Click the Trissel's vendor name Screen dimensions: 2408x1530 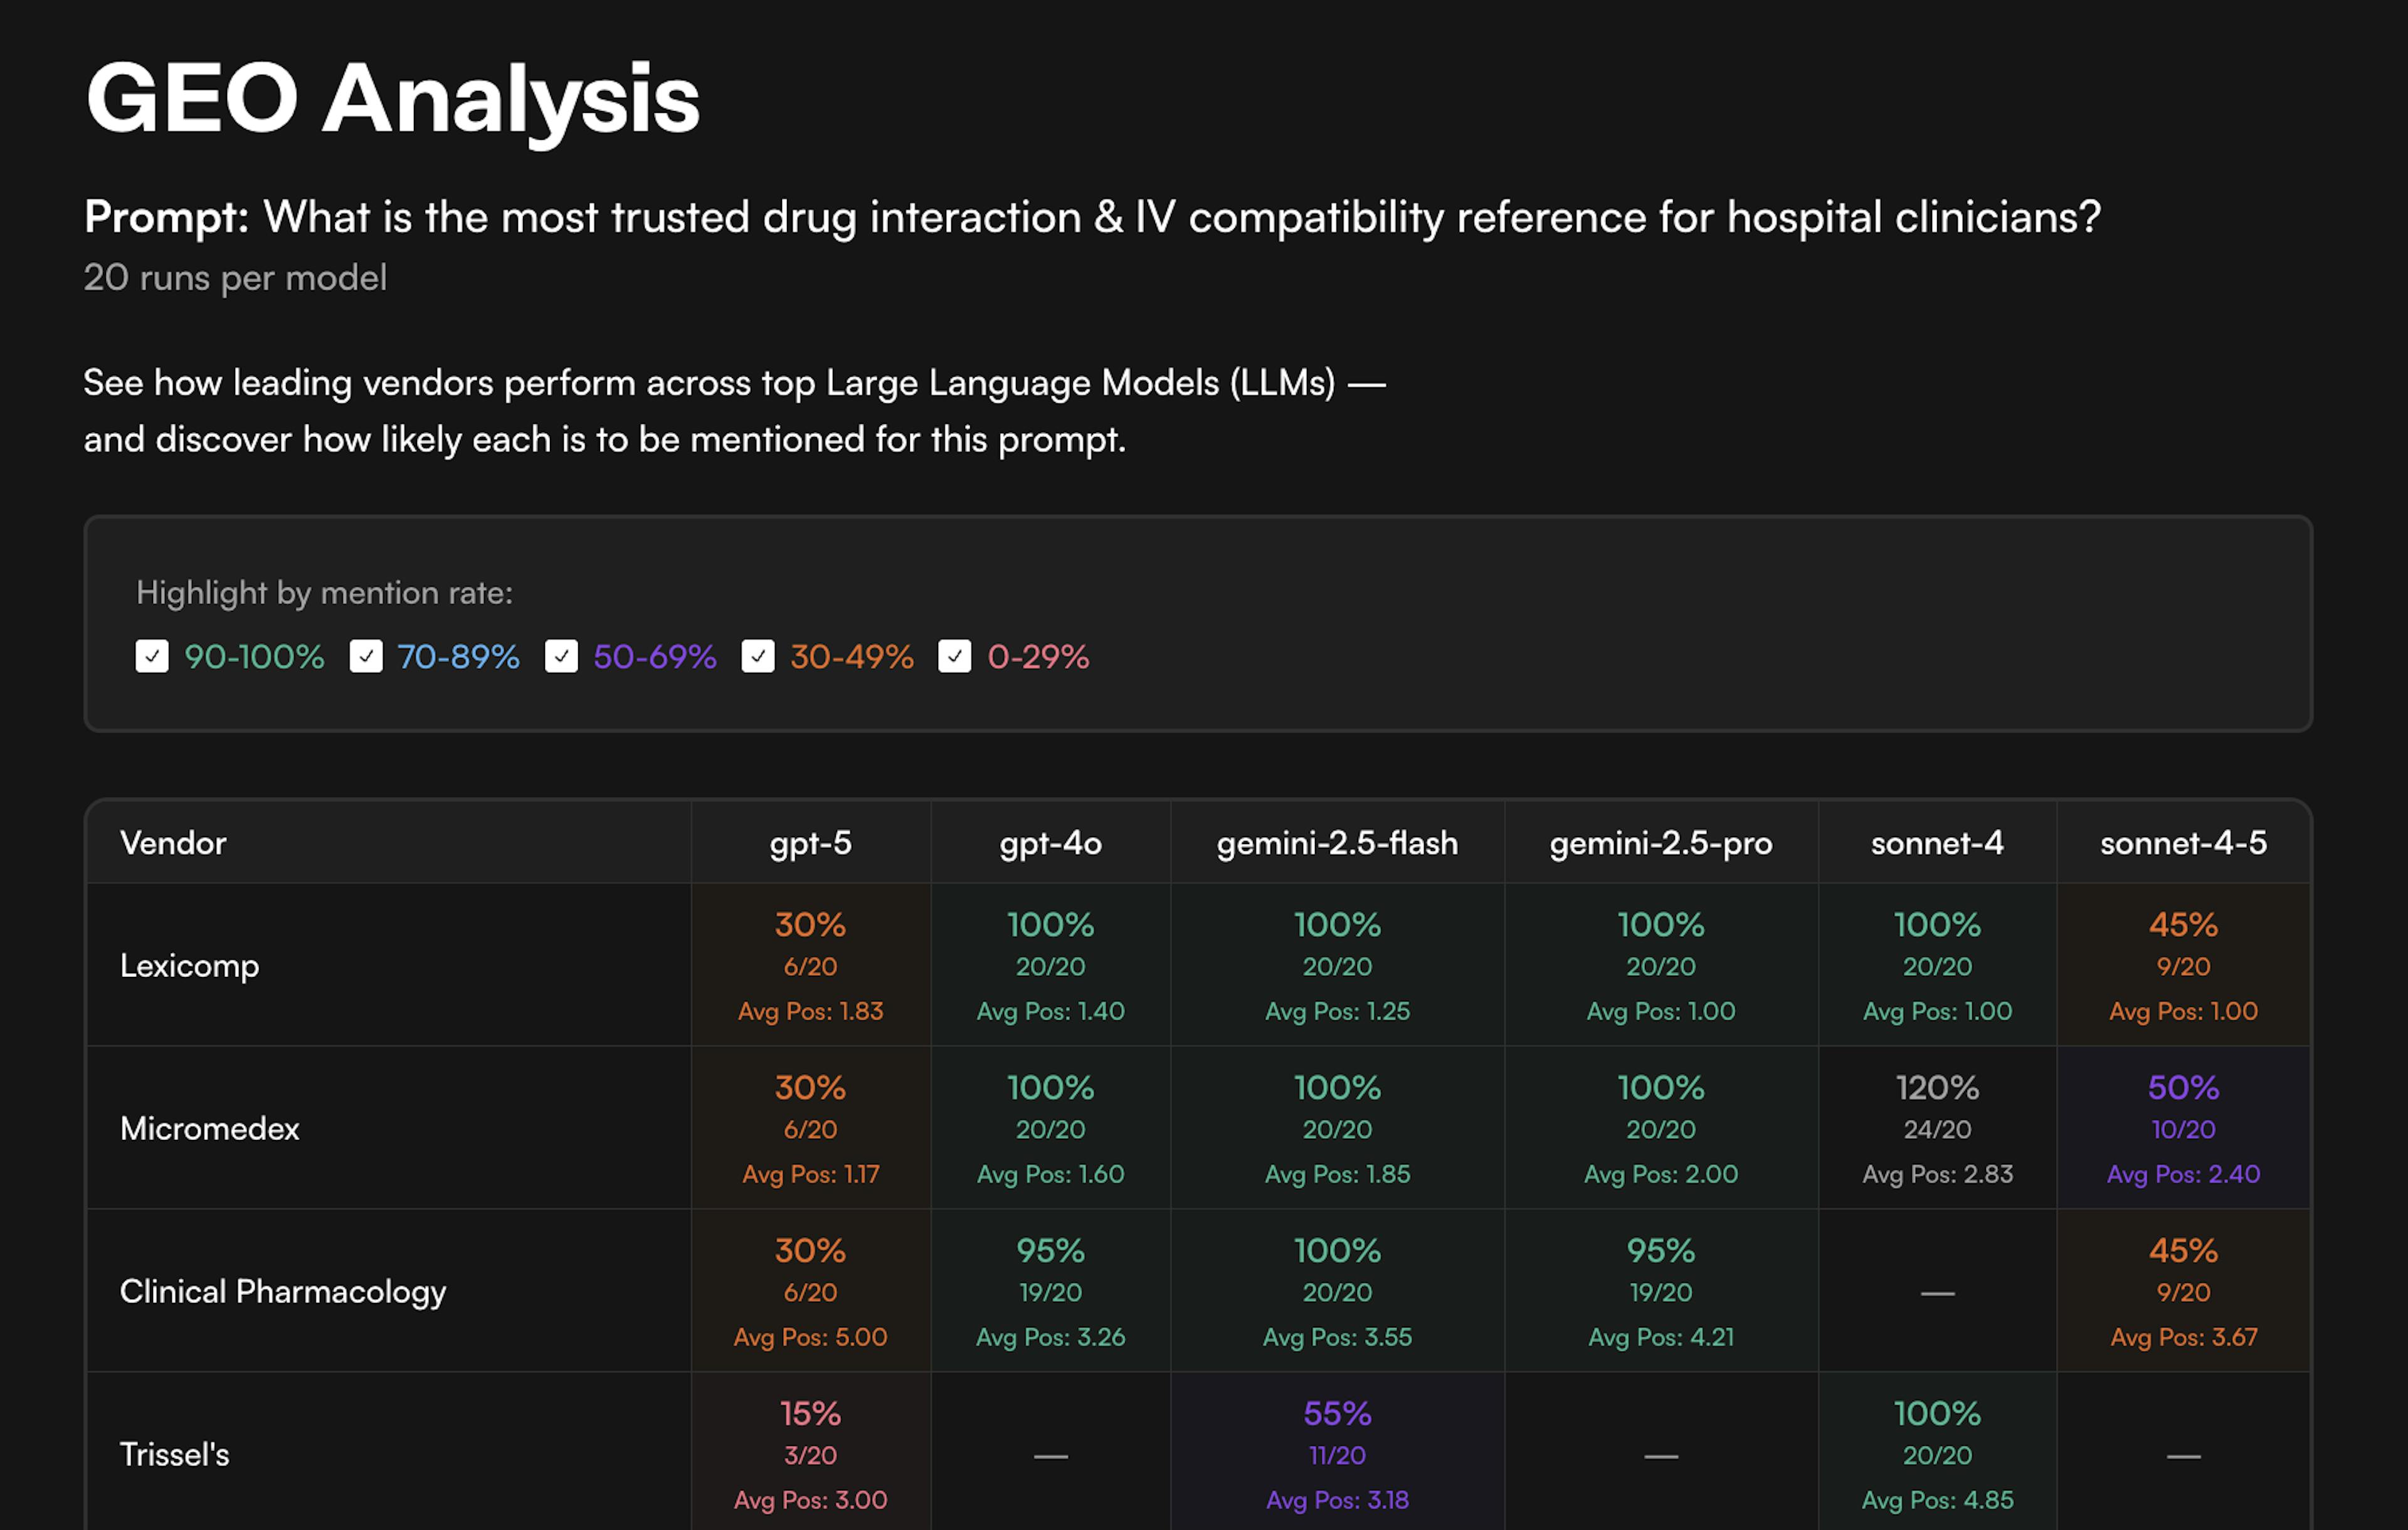point(175,1455)
